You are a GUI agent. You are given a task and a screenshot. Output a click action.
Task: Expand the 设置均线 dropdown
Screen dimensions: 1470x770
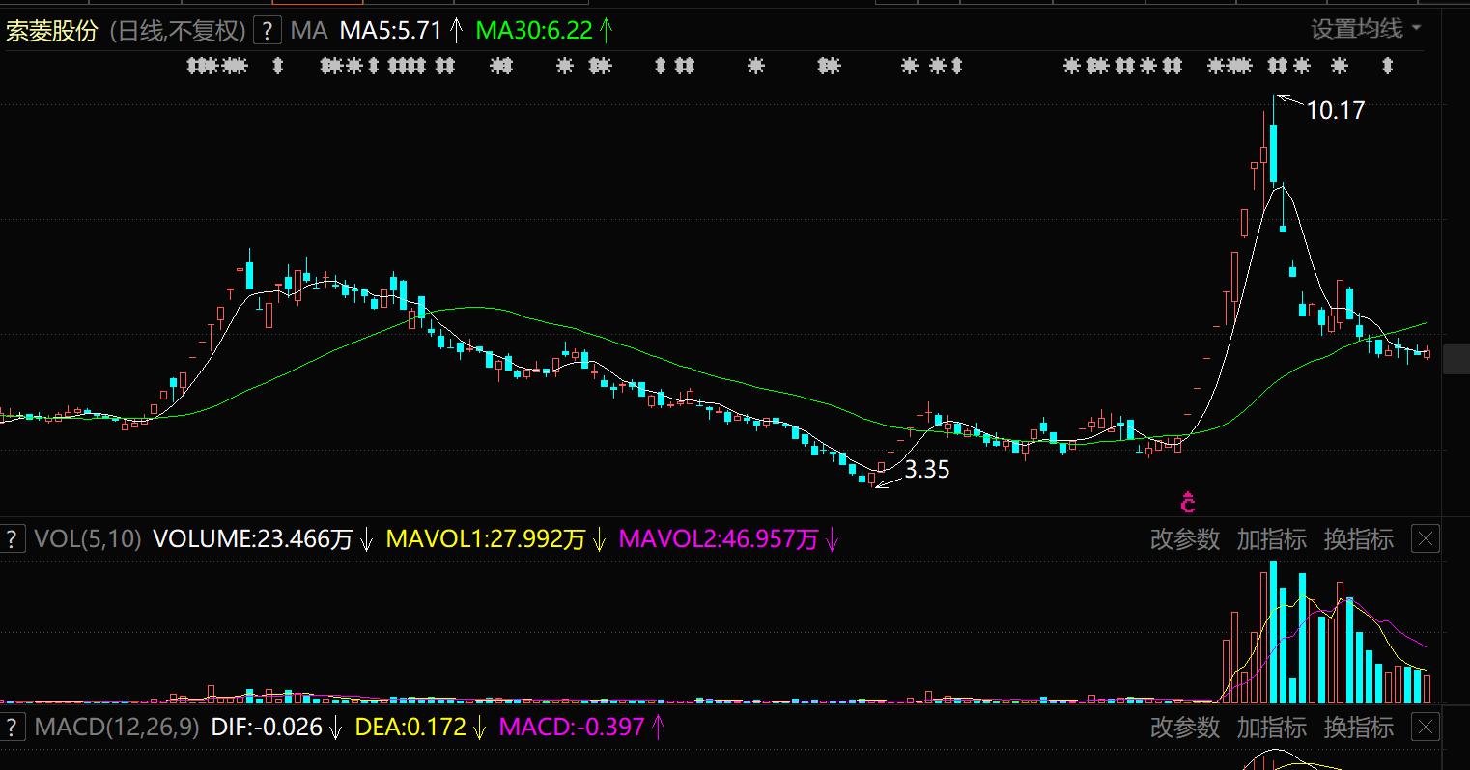click(x=1366, y=29)
